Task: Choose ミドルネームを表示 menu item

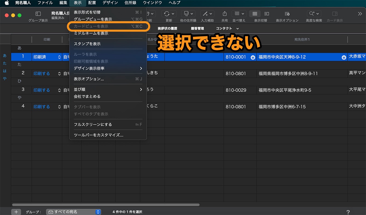Action: (x=108, y=33)
